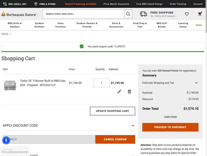Click Special Financing Available link

pyautogui.click(x=81, y=4)
